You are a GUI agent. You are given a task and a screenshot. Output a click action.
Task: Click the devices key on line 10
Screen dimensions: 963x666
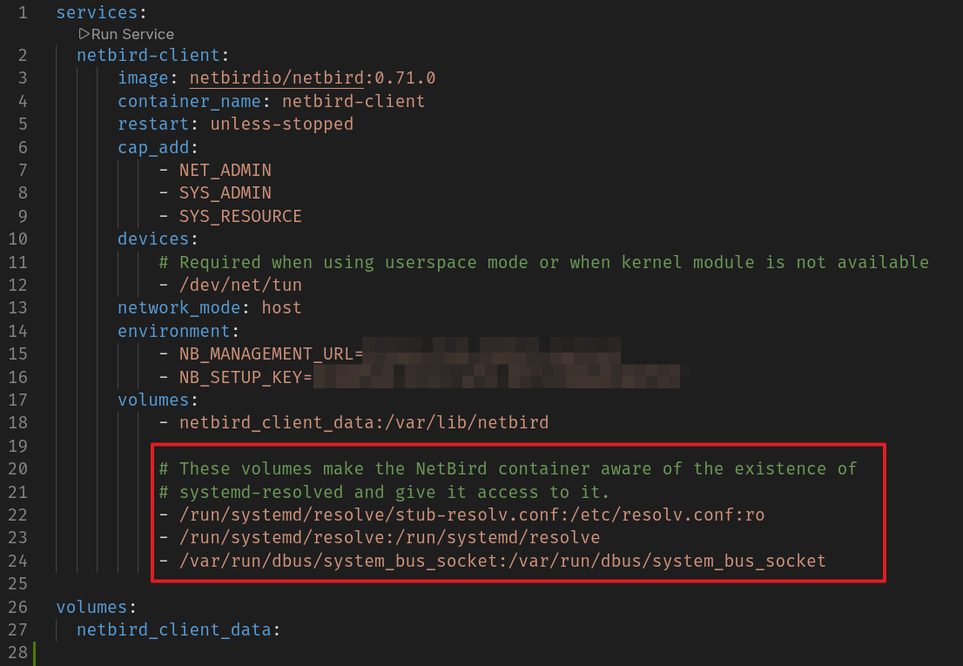click(x=153, y=239)
